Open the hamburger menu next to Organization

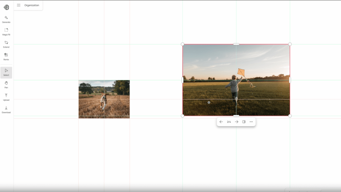tap(18, 5)
